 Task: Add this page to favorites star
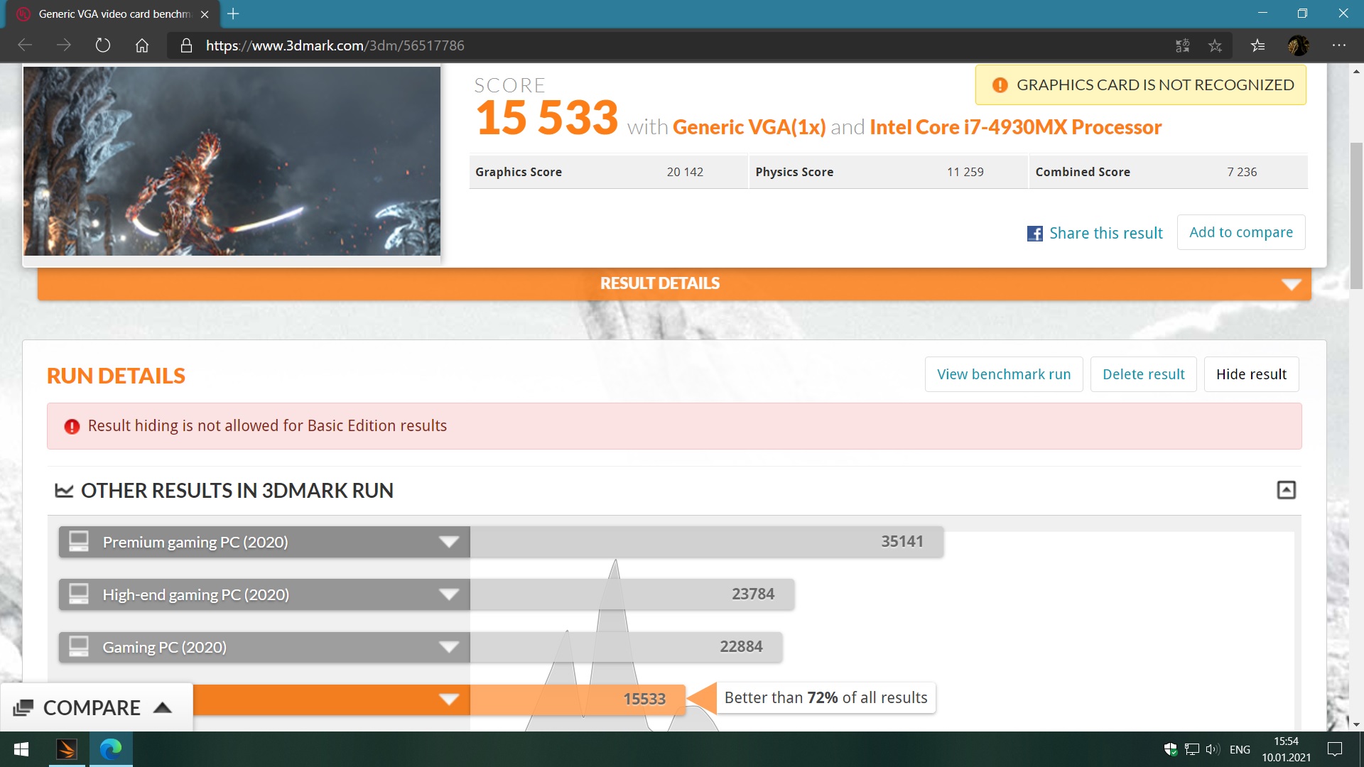point(1216,45)
